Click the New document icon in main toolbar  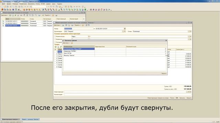pos(2,6)
